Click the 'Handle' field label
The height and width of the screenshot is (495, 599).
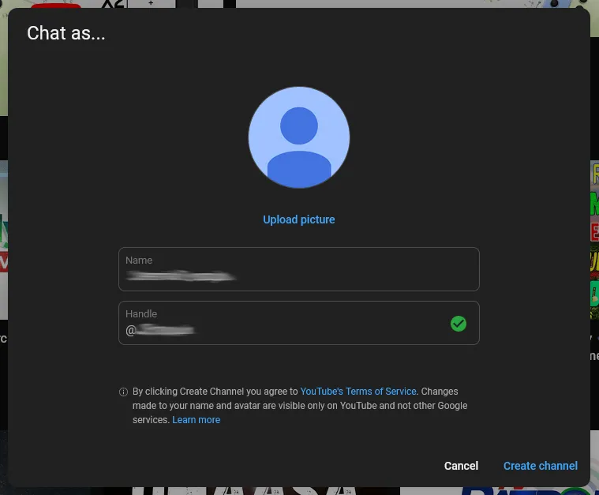pos(141,314)
